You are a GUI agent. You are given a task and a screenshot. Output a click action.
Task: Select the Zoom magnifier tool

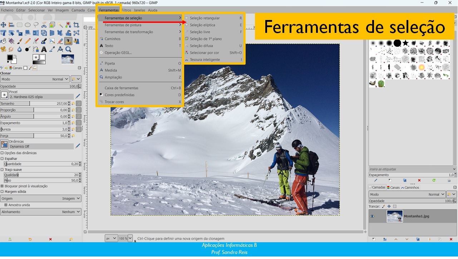[68, 49]
